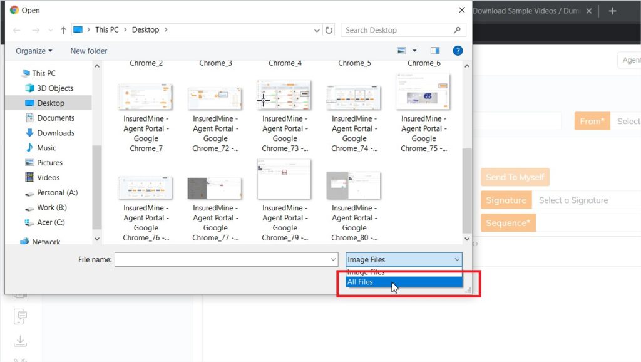This screenshot has height=362, width=641.
Task: Show the preview pane
Action: tap(435, 51)
